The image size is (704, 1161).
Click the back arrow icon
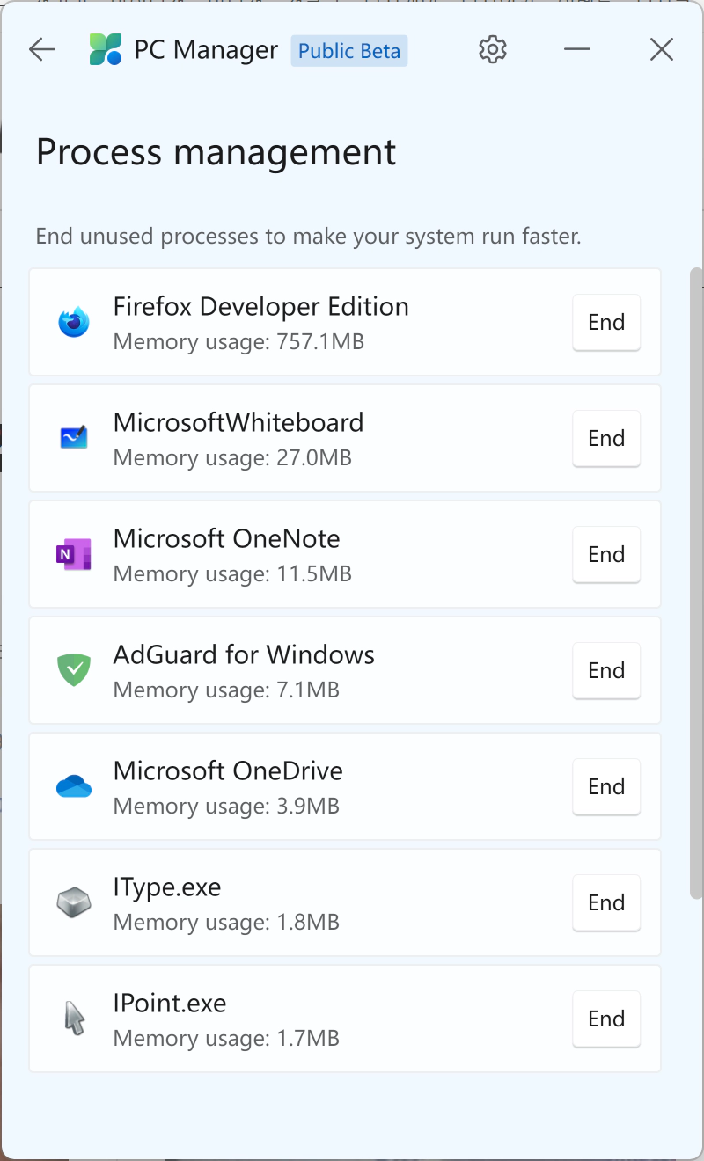42,50
